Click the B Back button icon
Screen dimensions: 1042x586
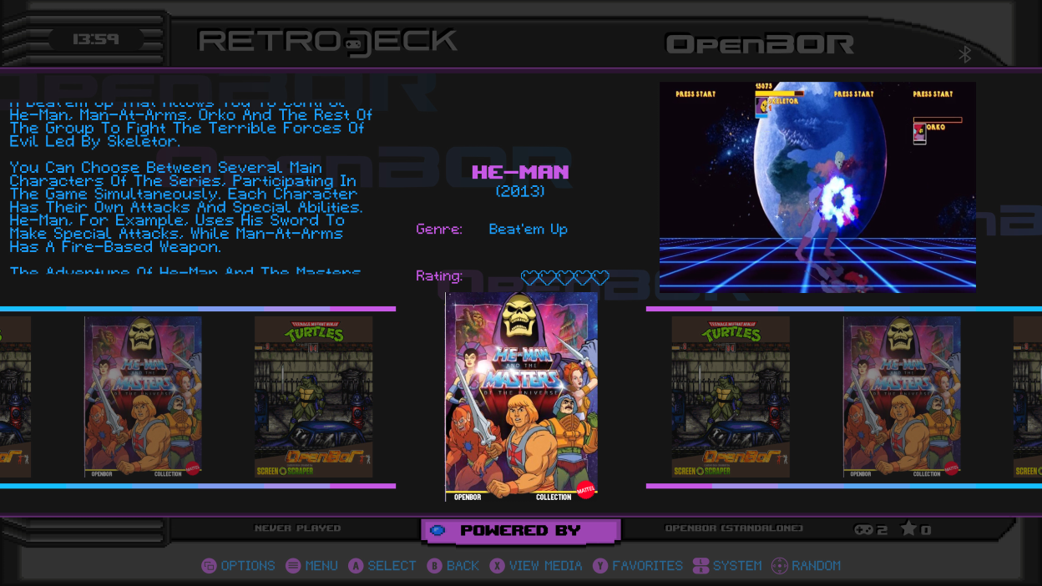click(x=434, y=566)
